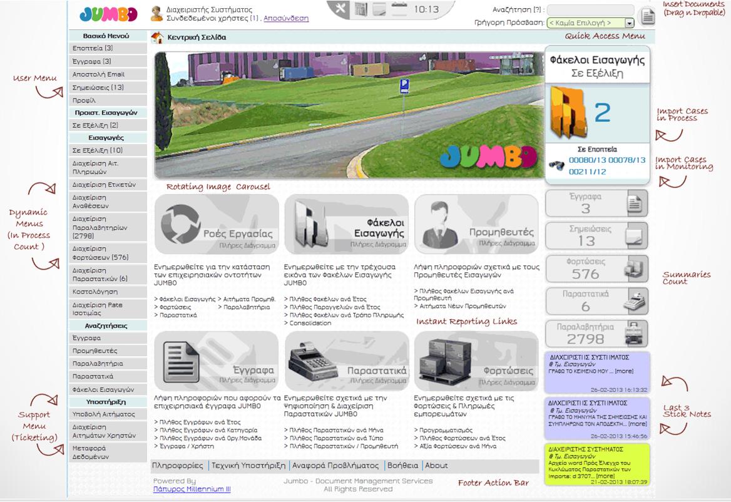Open the Προμηθευτές suppliers tile
This screenshot has width=731, height=502.
point(476,224)
